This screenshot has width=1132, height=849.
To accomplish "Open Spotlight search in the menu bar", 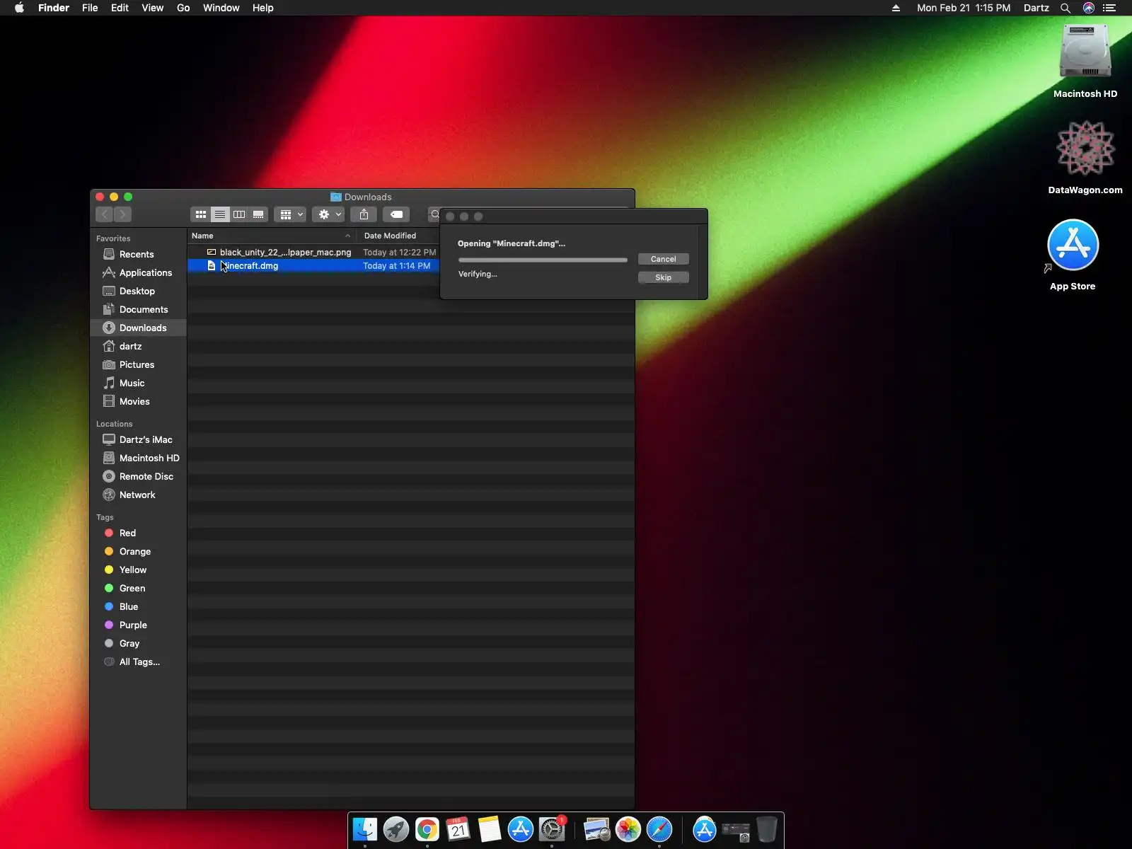I will (x=1065, y=8).
